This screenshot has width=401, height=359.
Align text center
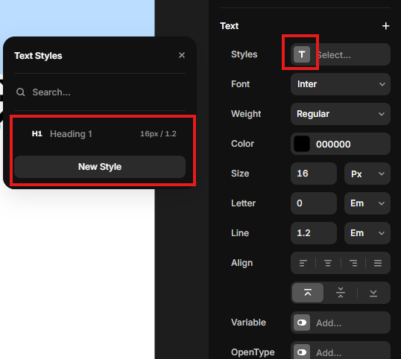(328, 263)
